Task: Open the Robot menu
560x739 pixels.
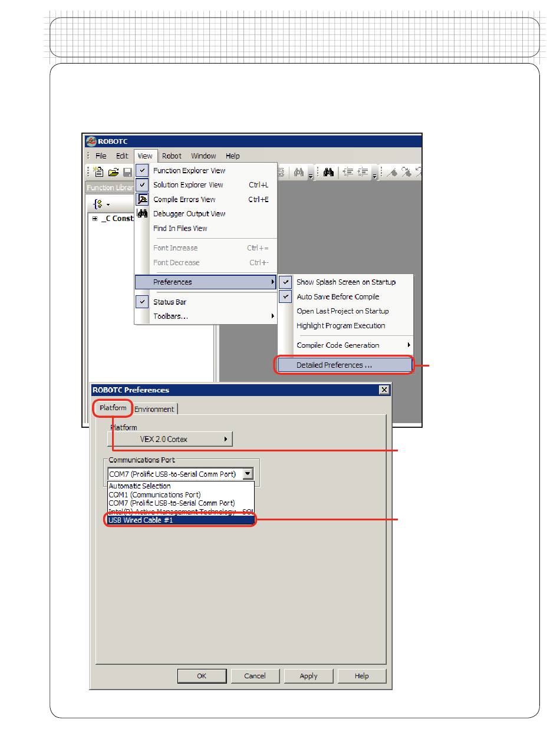Action: (x=172, y=156)
